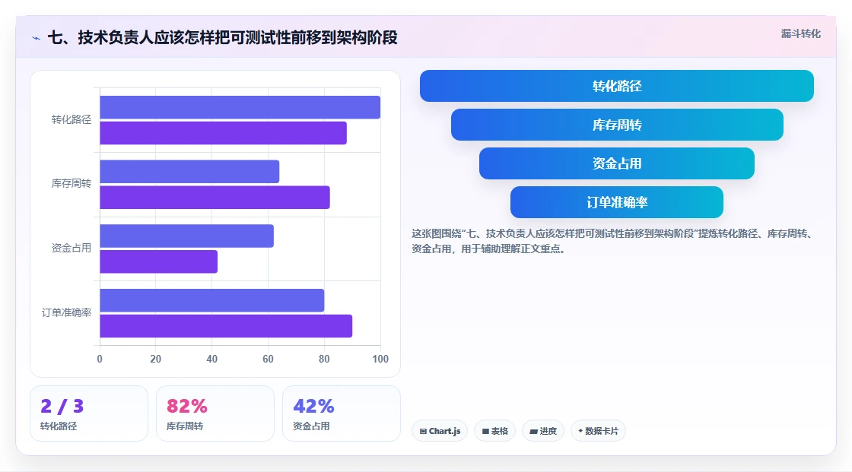
Task: Click the blue 资金占用 bar in chart
Action: [187, 236]
